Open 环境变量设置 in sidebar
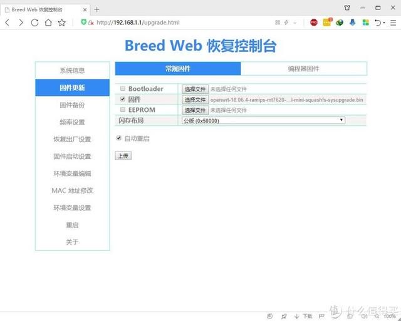Screen dimensions: 401x321 pyautogui.click(x=73, y=208)
